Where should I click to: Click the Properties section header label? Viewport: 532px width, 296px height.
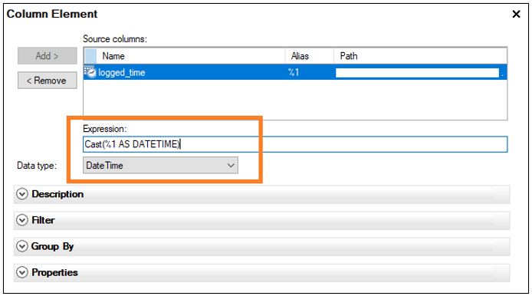[x=54, y=272]
